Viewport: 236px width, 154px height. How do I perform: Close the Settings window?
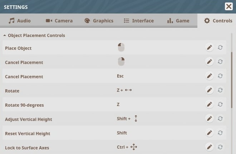229,6
